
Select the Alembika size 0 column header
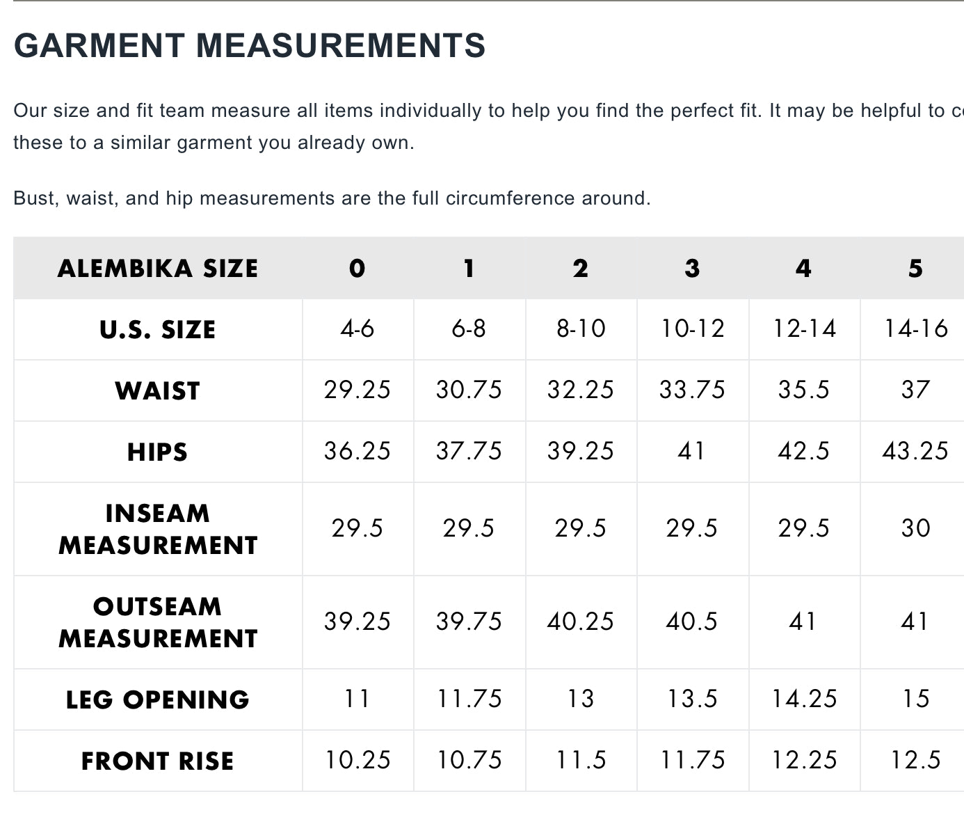(x=358, y=269)
